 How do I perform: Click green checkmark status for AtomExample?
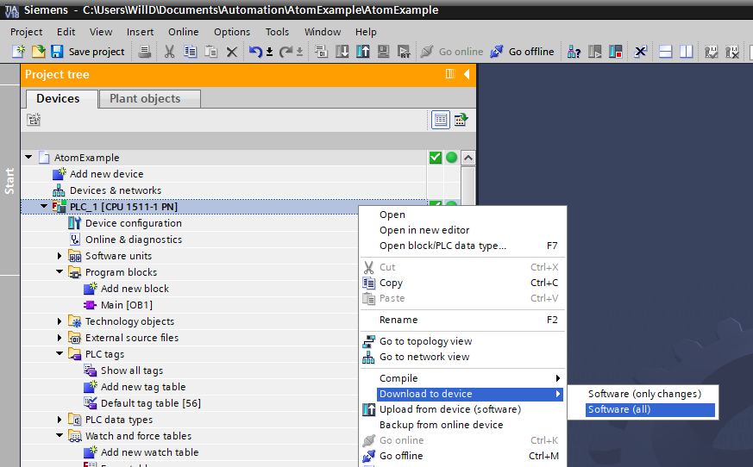tap(436, 158)
